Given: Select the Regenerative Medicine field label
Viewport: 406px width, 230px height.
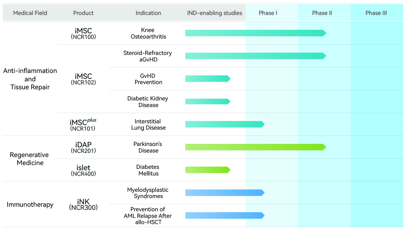Looking at the screenshot, I should [x=30, y=159].
